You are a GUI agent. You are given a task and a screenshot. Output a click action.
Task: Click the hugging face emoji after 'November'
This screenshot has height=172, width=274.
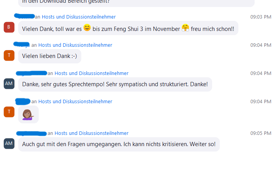[x=185, y=28]
